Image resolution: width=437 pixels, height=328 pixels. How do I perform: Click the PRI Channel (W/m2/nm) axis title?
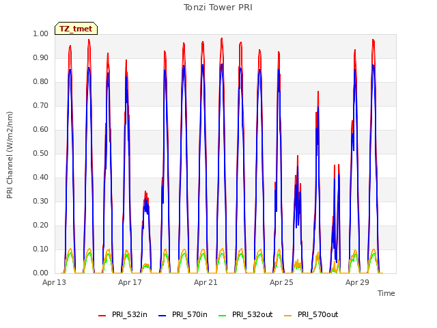tap(10, 155)
